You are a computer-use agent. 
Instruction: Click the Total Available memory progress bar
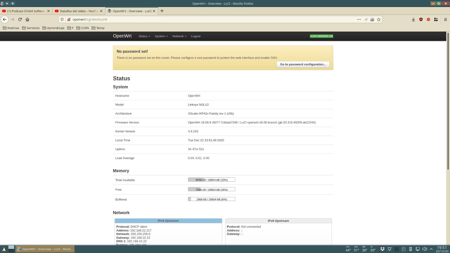point(212,180)
